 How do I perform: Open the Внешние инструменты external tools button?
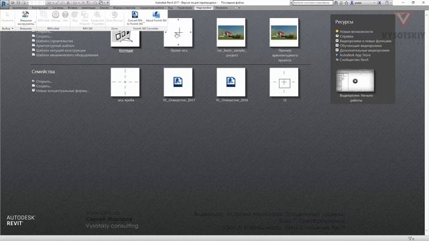click(x=25, y=18)
